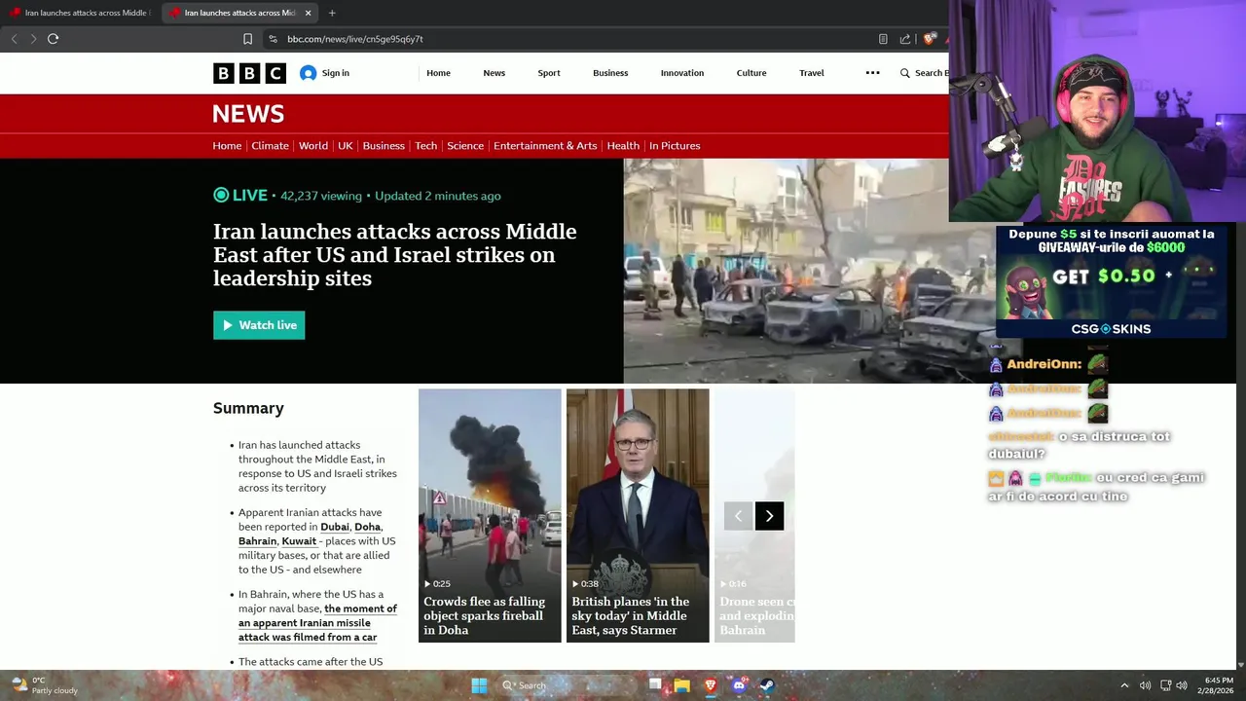
Task: Play Starmer British planes video
Action: (x=638, y=515)
